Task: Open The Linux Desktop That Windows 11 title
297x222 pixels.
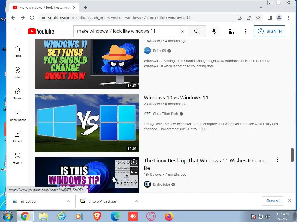Action: pyautogui.click(x=204, y=164)
